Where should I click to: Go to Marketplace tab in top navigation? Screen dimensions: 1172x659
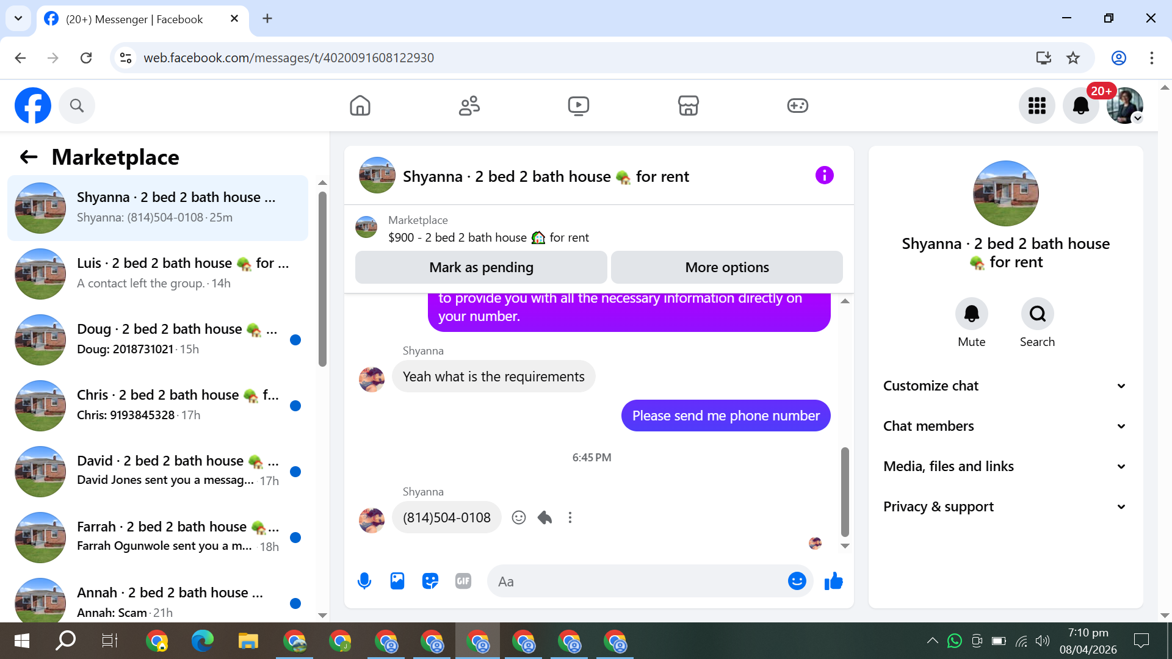[688, 106]
